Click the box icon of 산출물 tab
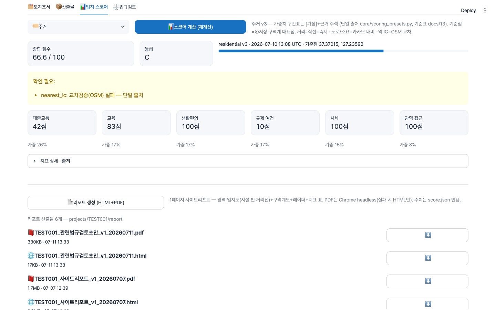The height and width of the screenshot is (310, 496). (59, 7)
